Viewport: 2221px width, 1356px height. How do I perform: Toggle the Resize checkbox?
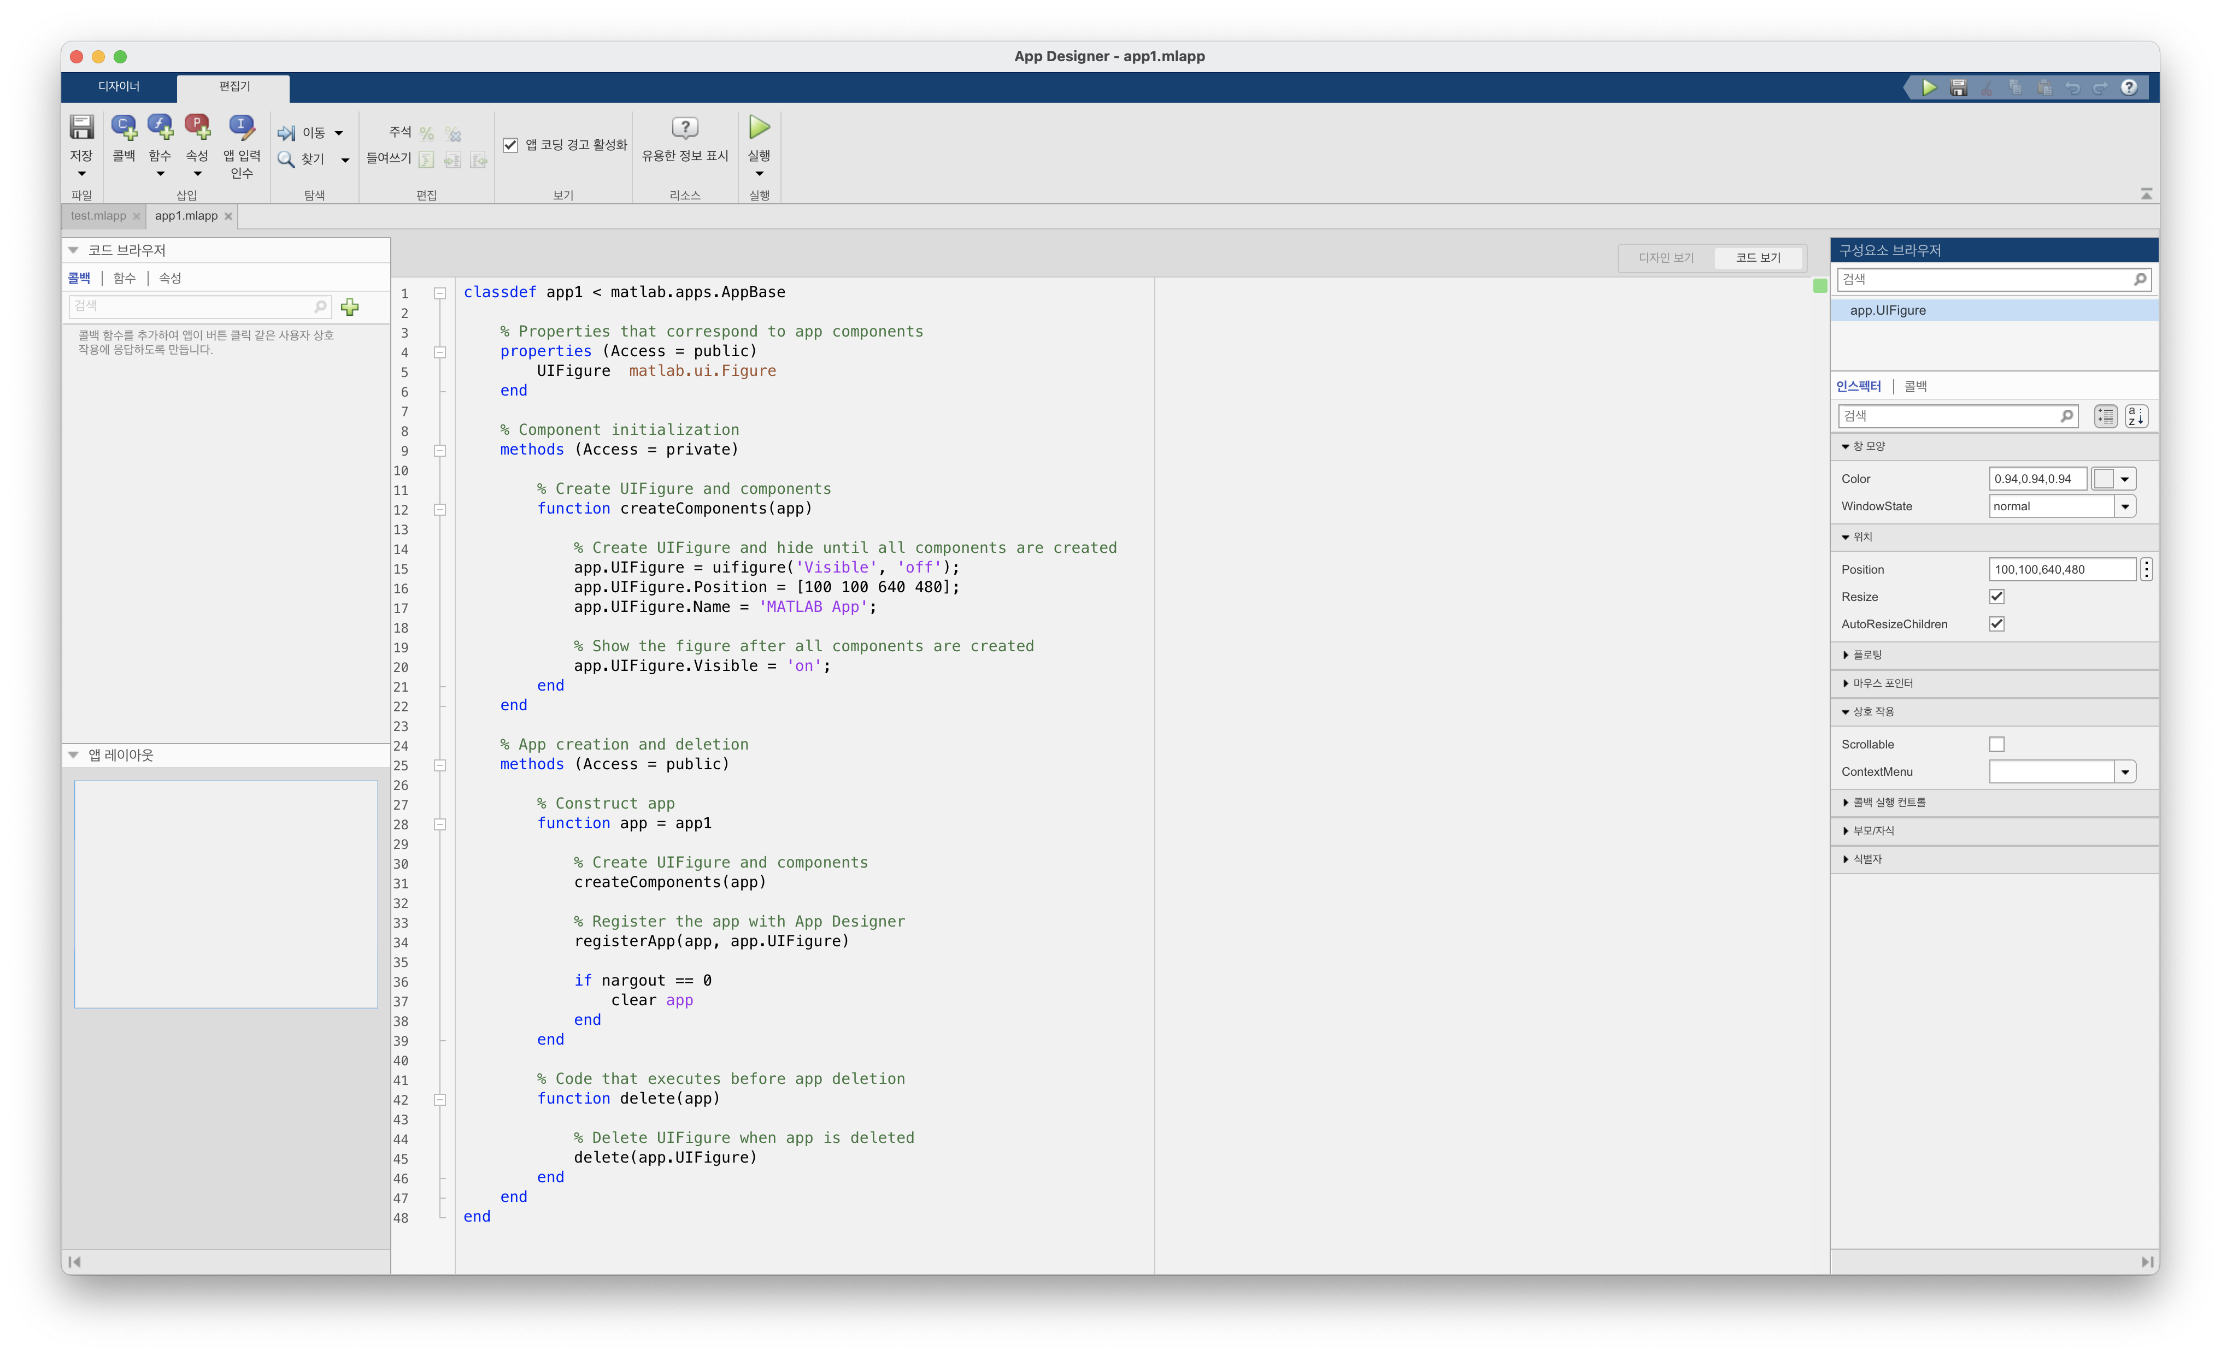pyautogui.click(x=1996, y=597)
